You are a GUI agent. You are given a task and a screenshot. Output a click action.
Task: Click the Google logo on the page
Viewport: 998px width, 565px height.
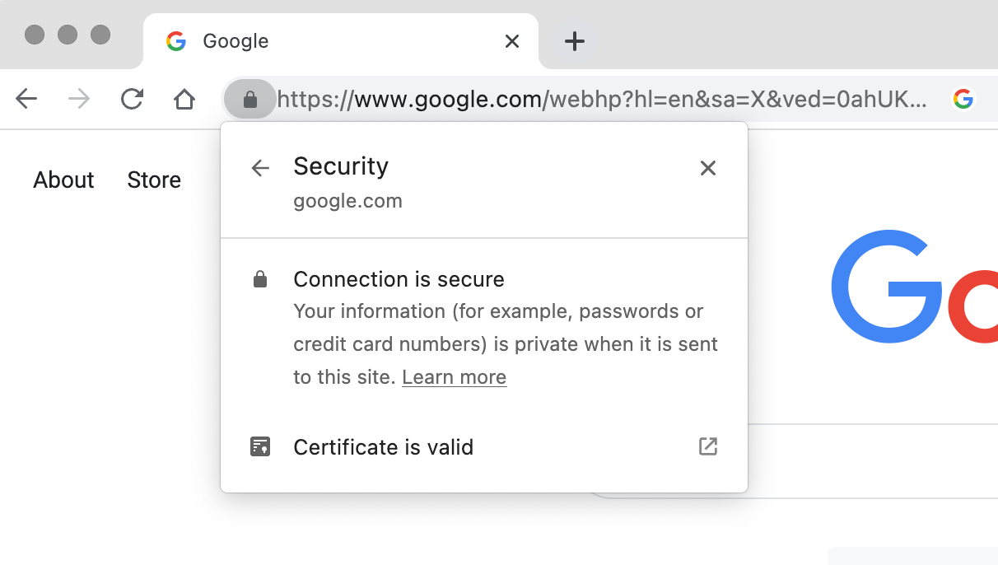pos(906,287)
